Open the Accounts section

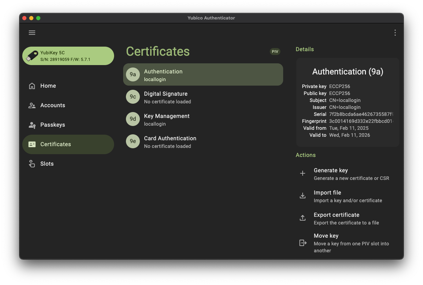(68, 105)
